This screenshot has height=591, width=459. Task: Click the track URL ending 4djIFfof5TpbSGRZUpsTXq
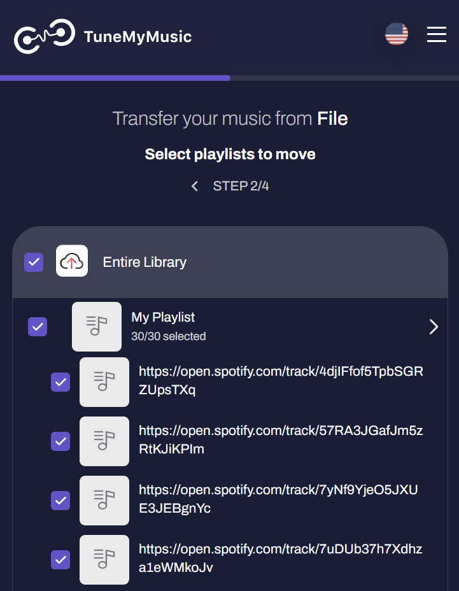click(281, 381)
